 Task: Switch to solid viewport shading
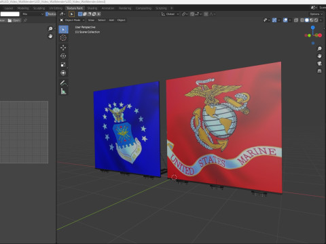pos(307,20)
